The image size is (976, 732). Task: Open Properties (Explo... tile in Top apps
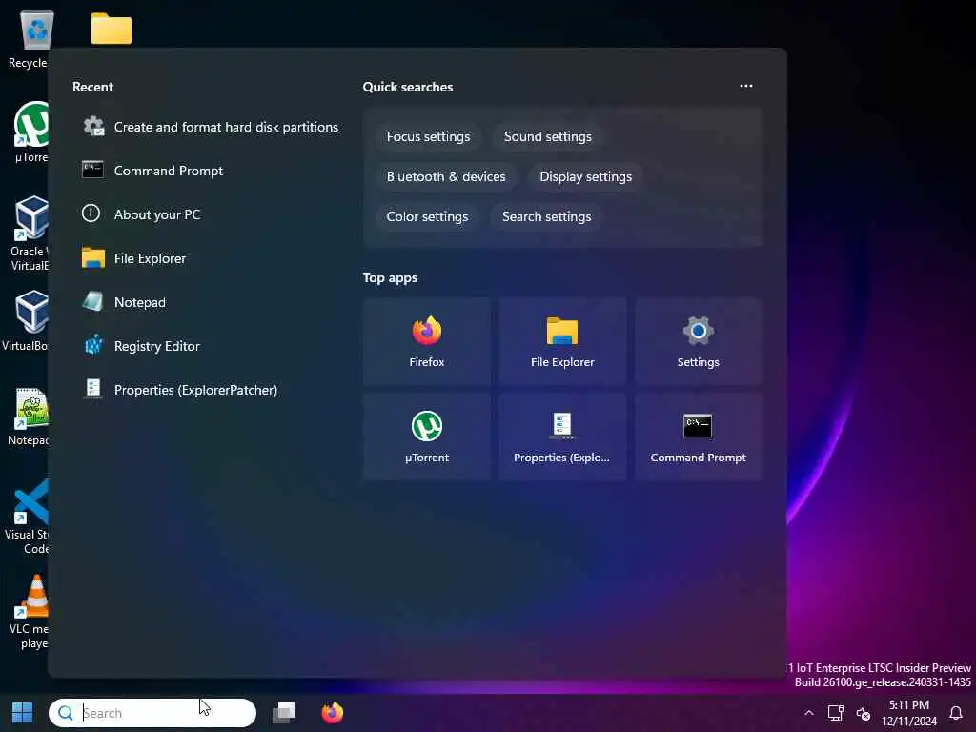pyautogui.click(x=562, y=437)
